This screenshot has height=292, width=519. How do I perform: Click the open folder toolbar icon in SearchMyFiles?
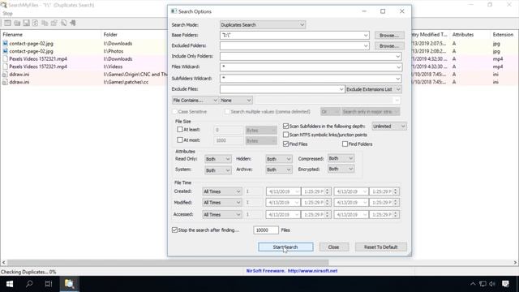point(17,23)
